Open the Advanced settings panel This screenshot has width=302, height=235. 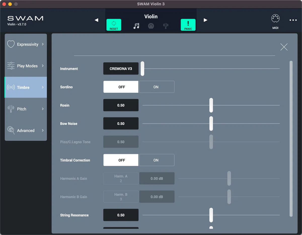click(x=25, y=130)
